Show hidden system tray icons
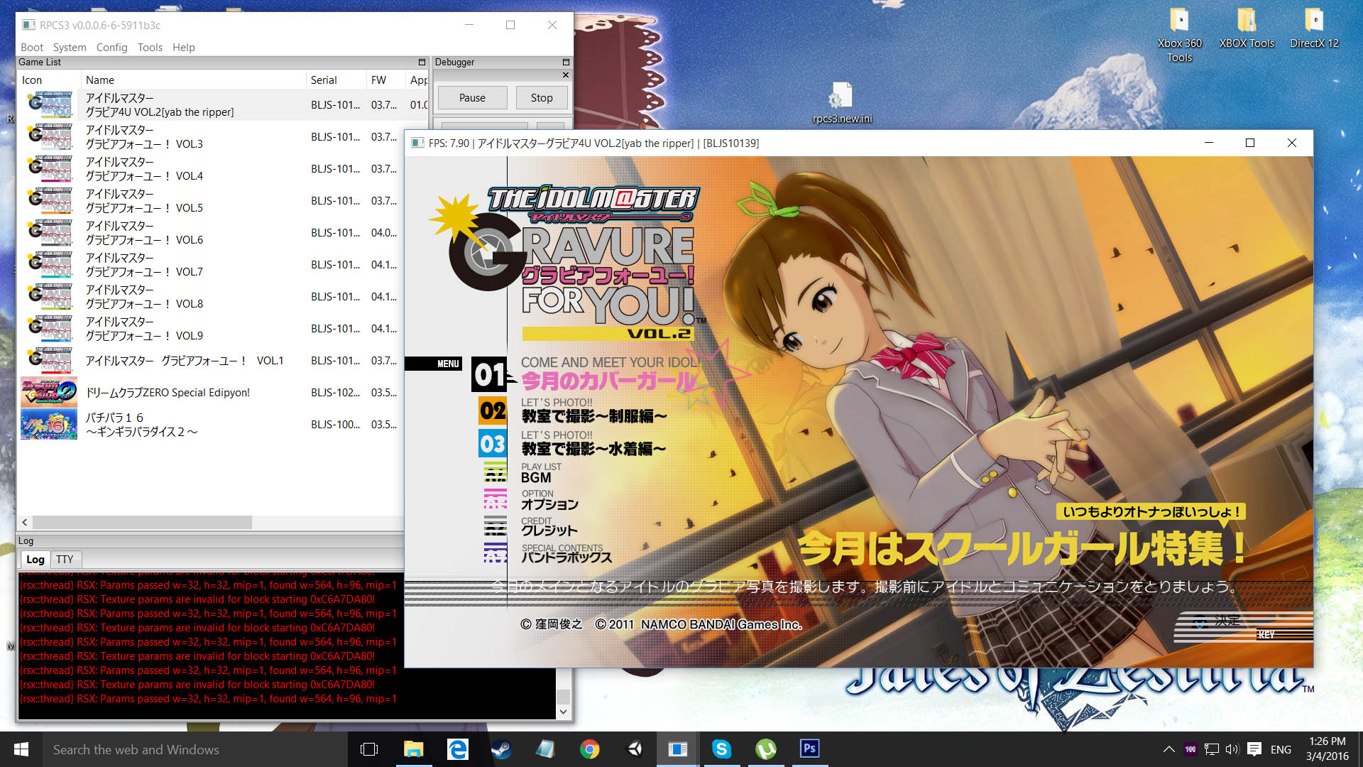 pyautogui.click(x=1168, y=749)
